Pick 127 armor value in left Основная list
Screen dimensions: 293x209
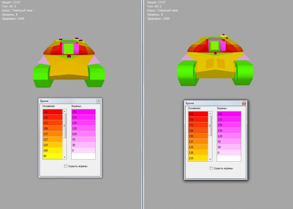click(53, 139)
